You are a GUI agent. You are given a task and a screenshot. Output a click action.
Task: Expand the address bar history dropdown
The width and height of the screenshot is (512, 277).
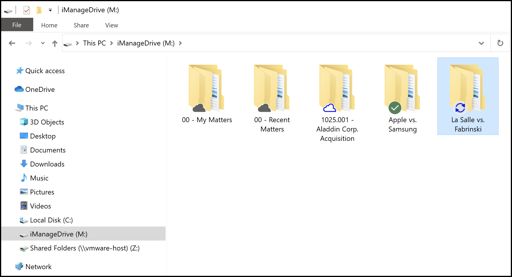point(481,43)
